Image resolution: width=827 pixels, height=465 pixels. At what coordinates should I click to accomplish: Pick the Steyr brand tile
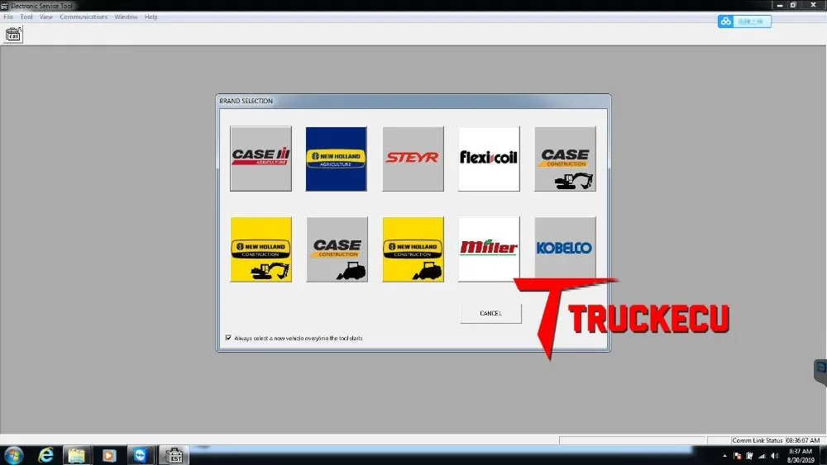point(413,159)
